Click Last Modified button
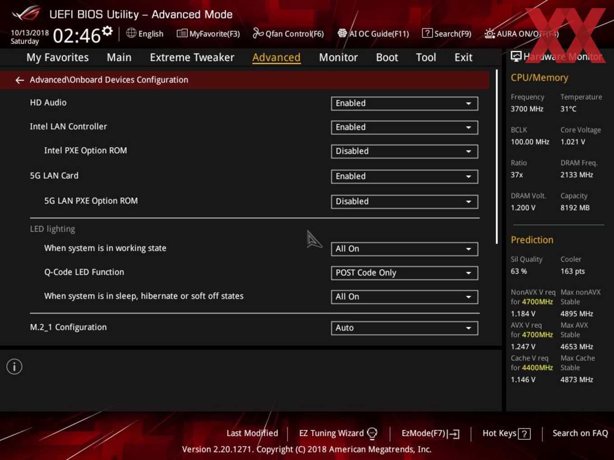This screenshot has width=614, height=460. tap(252, 433)
